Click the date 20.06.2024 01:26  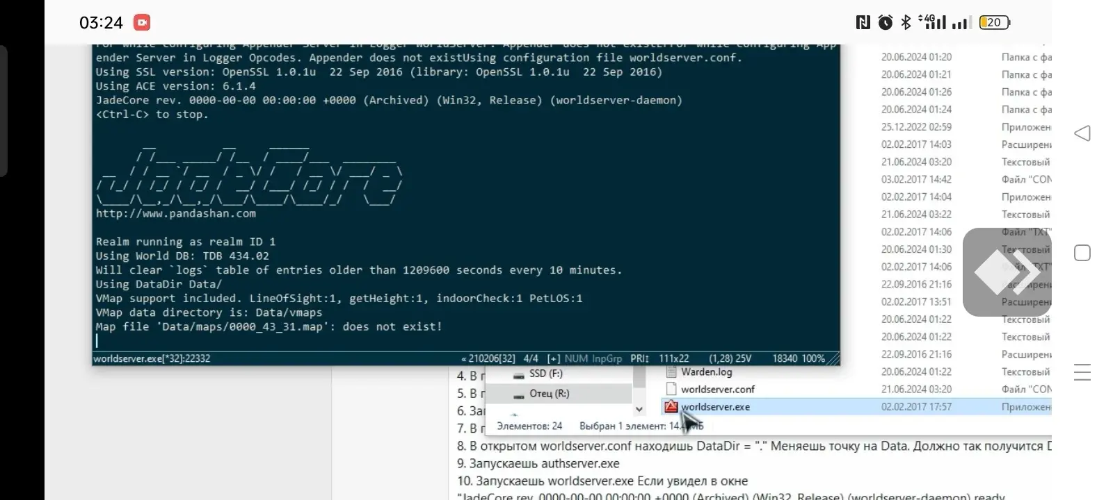tap(916, 92)
